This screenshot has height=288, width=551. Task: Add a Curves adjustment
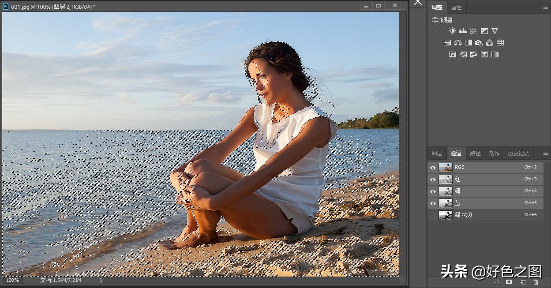(473, 31)
